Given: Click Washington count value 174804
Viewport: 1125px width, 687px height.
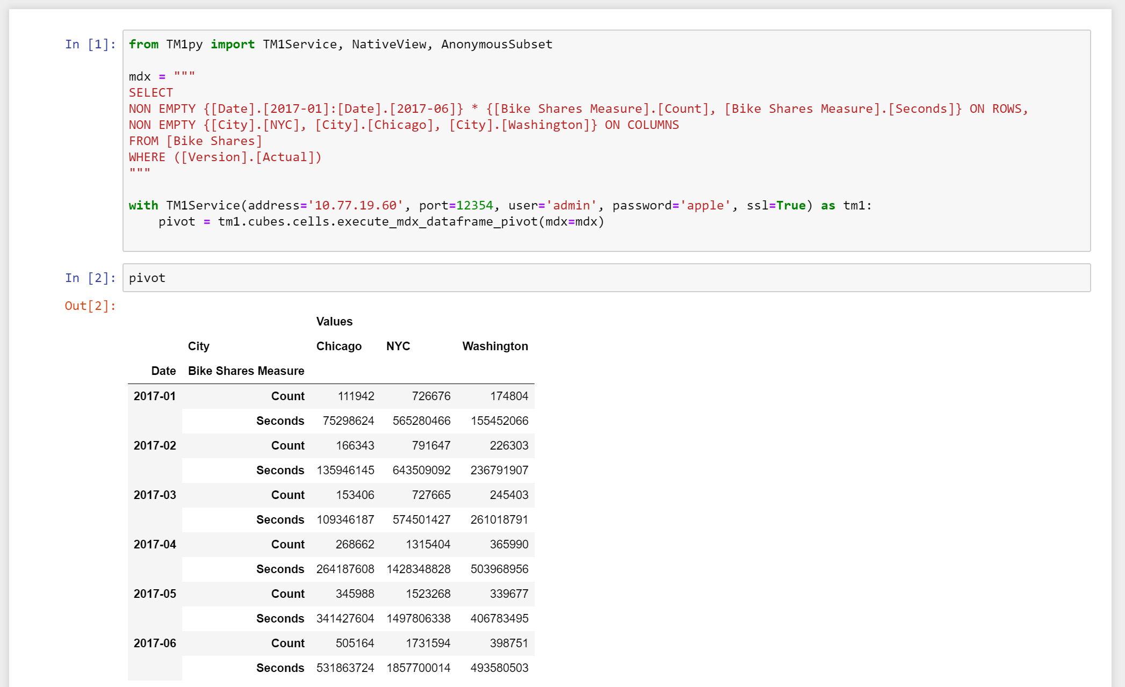Looking at the screenshot, I should 509,396.
